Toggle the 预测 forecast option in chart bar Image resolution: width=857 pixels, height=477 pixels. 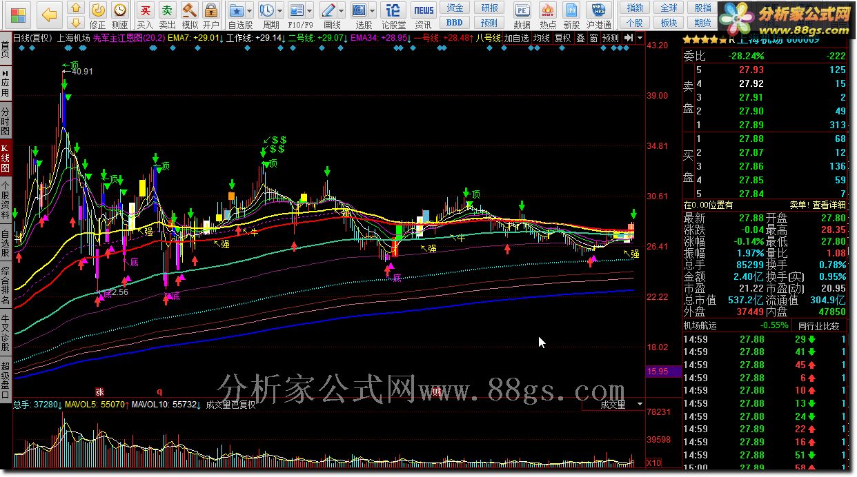pos(611,38)
